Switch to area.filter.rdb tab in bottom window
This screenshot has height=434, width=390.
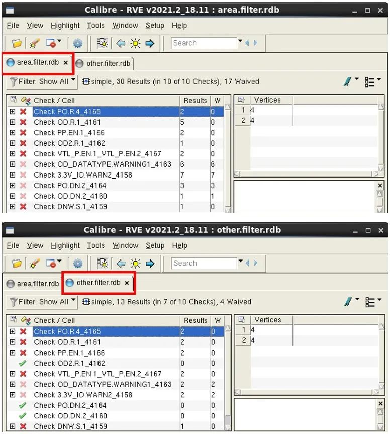(x=33, y=284)
